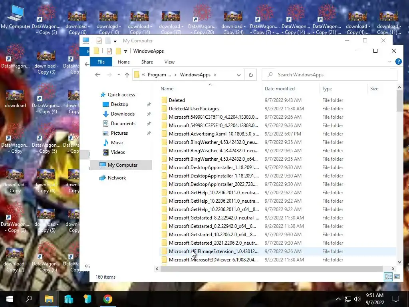Click vertical scrollbar down arrow

(x=399, y=262)
